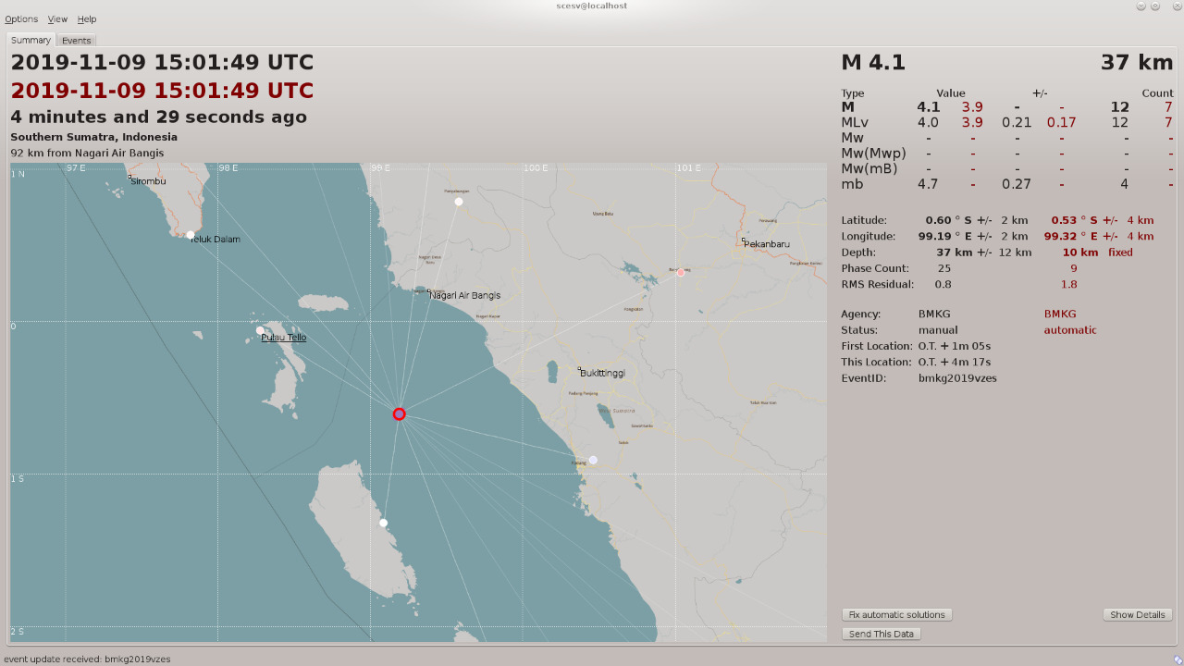Select the Summary tab
The height and width of the screenshot is (666, 1184).
pos(31,41)
